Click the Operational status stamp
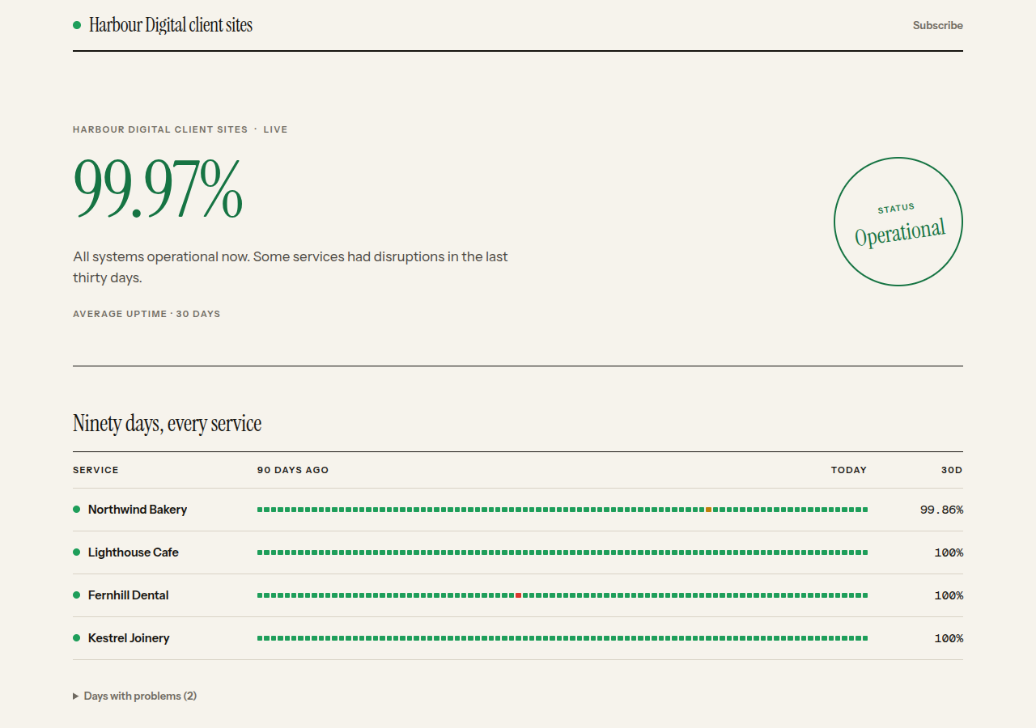 pyautogui.click(x=898, y=222)
